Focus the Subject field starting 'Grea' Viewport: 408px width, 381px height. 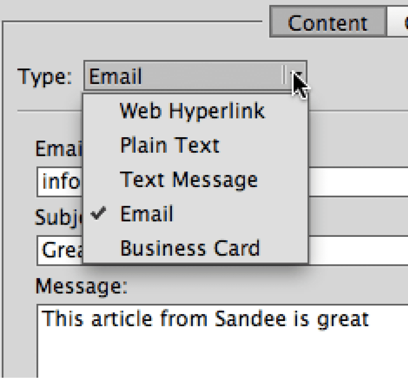(x=222, y=250)
